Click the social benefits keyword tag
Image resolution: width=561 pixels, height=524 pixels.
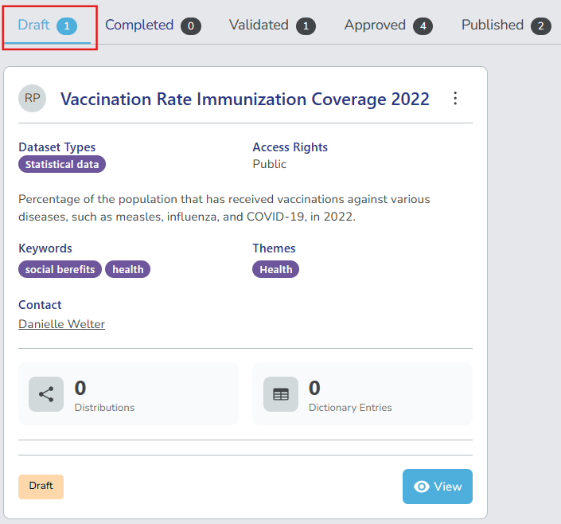tap(60, 270)
